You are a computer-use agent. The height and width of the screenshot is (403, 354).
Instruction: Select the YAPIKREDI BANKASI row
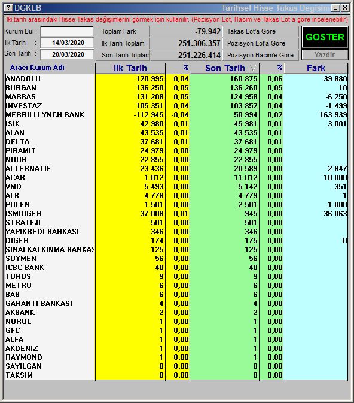tap(176, 232)
